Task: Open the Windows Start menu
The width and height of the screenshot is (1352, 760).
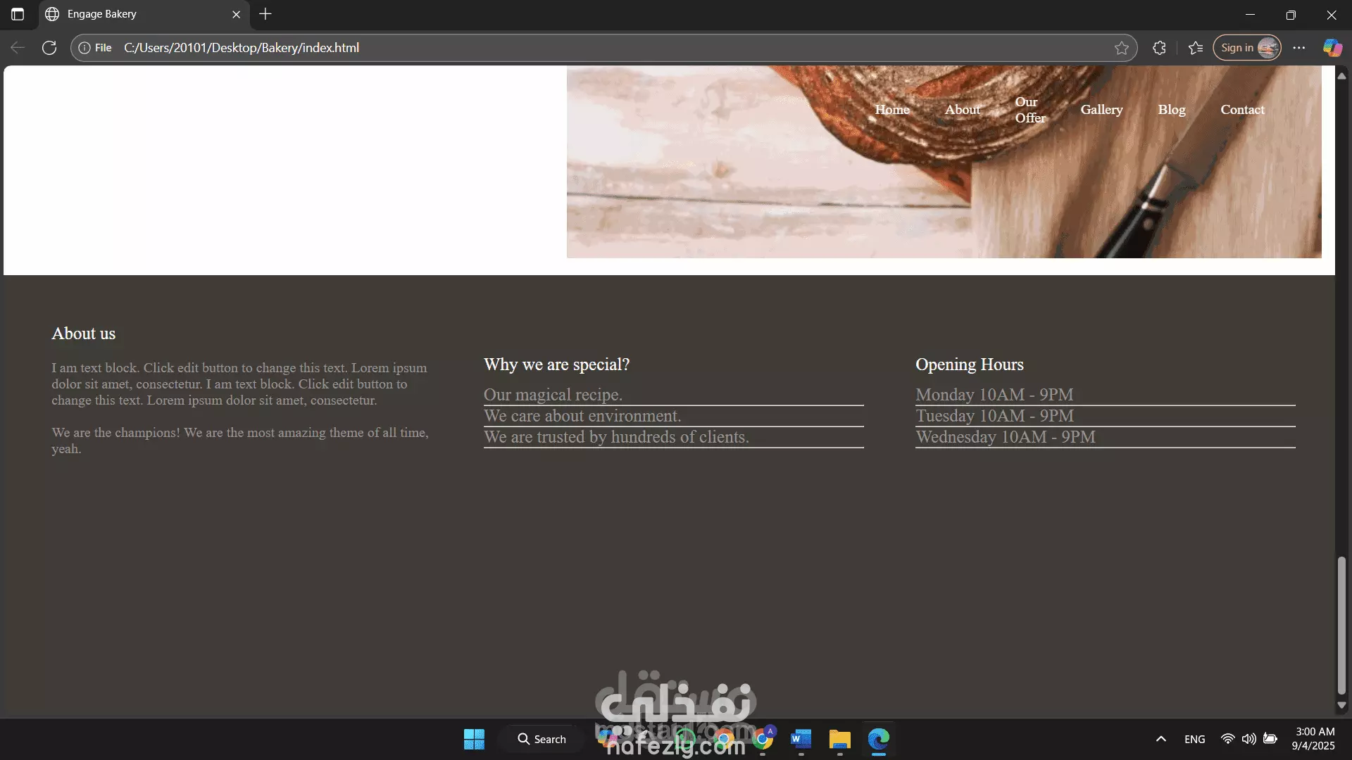Action: (474, 739)
